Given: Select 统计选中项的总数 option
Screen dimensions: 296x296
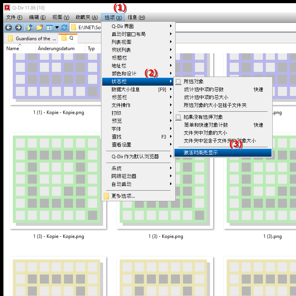Looking at the screenshot, I should coord(223,90).
